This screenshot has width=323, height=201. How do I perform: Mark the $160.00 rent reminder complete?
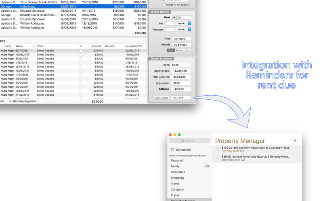click(x=218, y=149)
